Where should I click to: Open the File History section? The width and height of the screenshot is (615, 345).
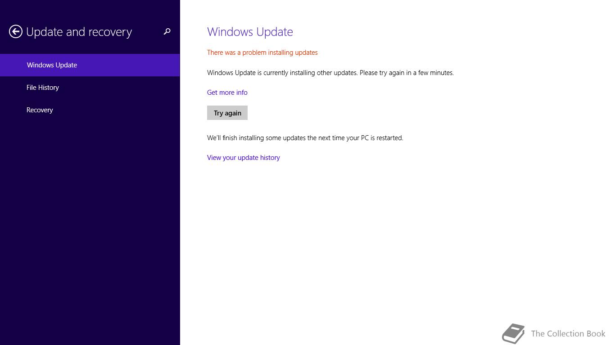pos(90,88)
